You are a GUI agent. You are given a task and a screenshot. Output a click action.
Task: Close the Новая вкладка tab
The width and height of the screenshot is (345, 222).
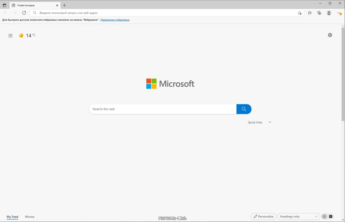tap(57, 5)
